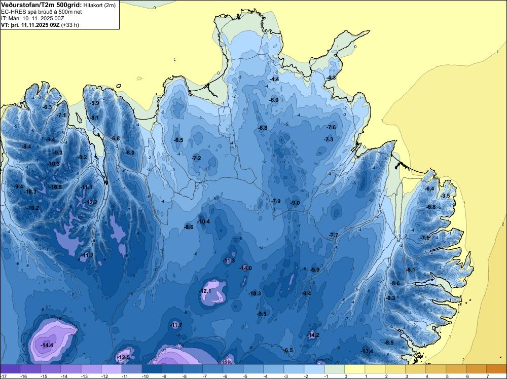Viewport: 507px width, 379px height.
Task: Click the 'Hitakort (2m)' label in header
Action: (99, 5)
